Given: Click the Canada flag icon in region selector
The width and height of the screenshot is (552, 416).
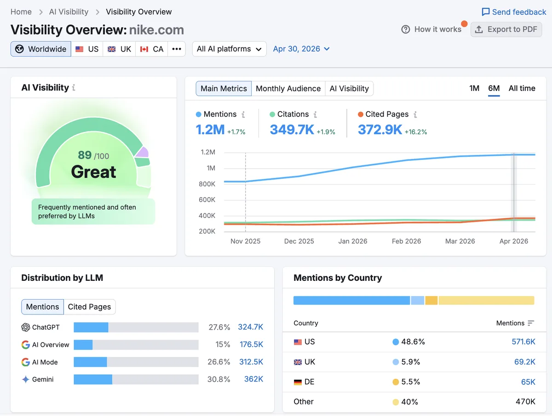Looking at the screenshot, I should click(144, 49).
